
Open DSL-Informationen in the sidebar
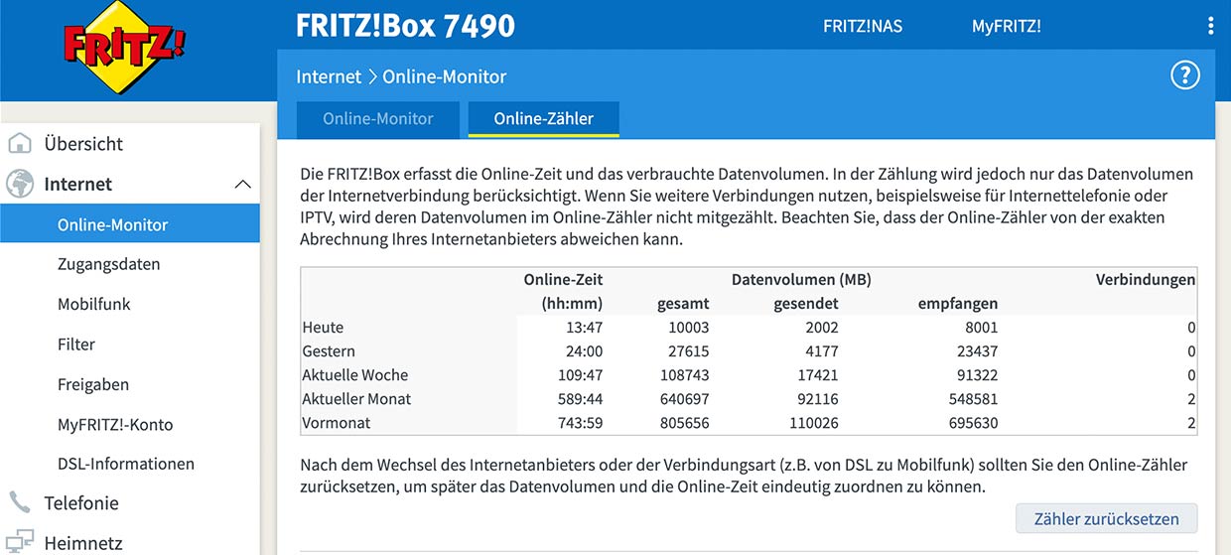tap(126, 464)
